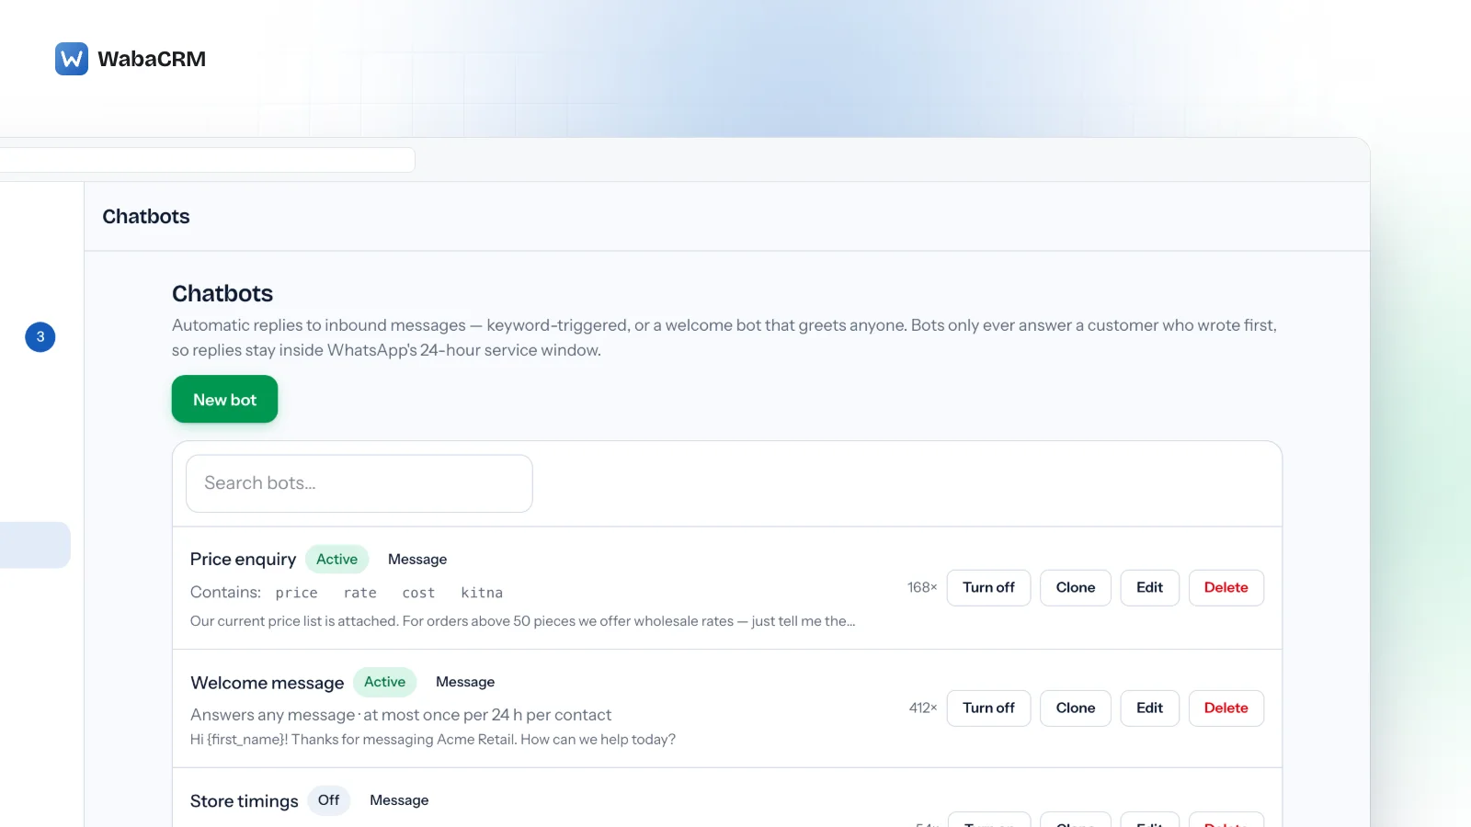Turn off the Price enquiry bot
This screenshot has width=1471, height=827.
point(988,588)
